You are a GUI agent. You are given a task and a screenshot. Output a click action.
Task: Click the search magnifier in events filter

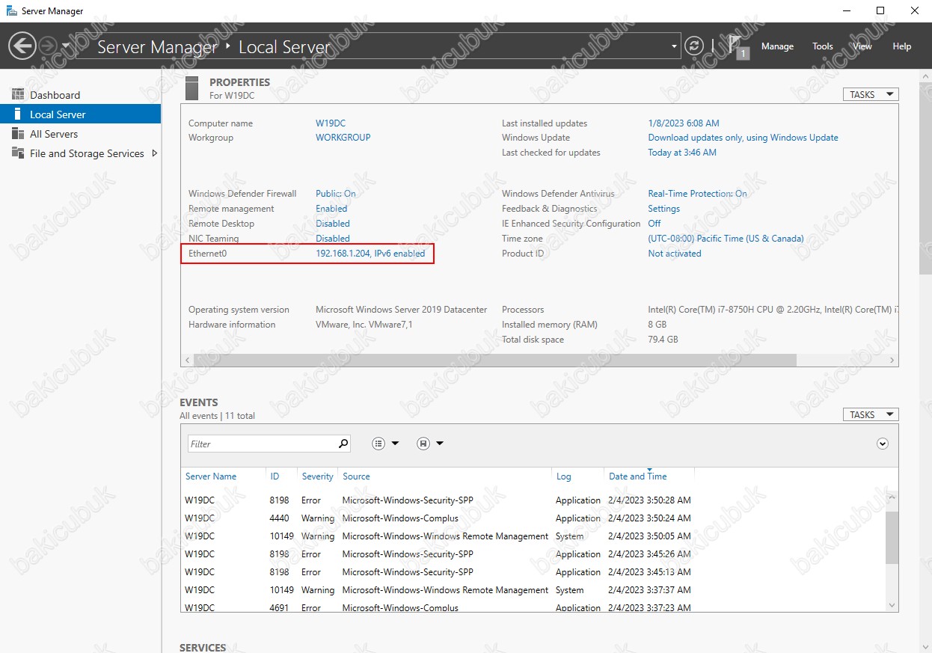[343, 444]
